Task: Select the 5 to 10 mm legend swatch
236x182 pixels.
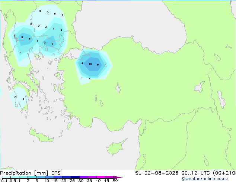Action: (x=41, y=177)
